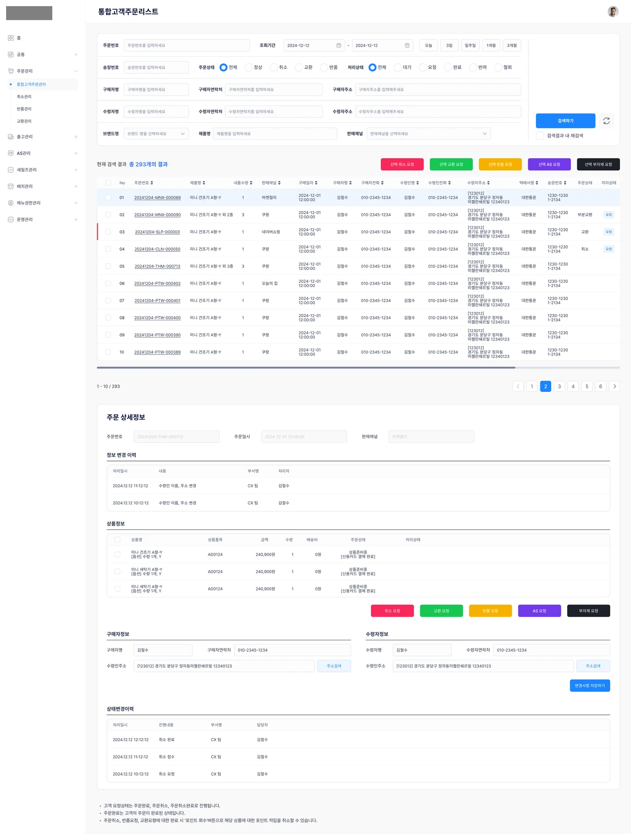
Task: Open the user profile avatar
Action: click(x=613, y=11)
